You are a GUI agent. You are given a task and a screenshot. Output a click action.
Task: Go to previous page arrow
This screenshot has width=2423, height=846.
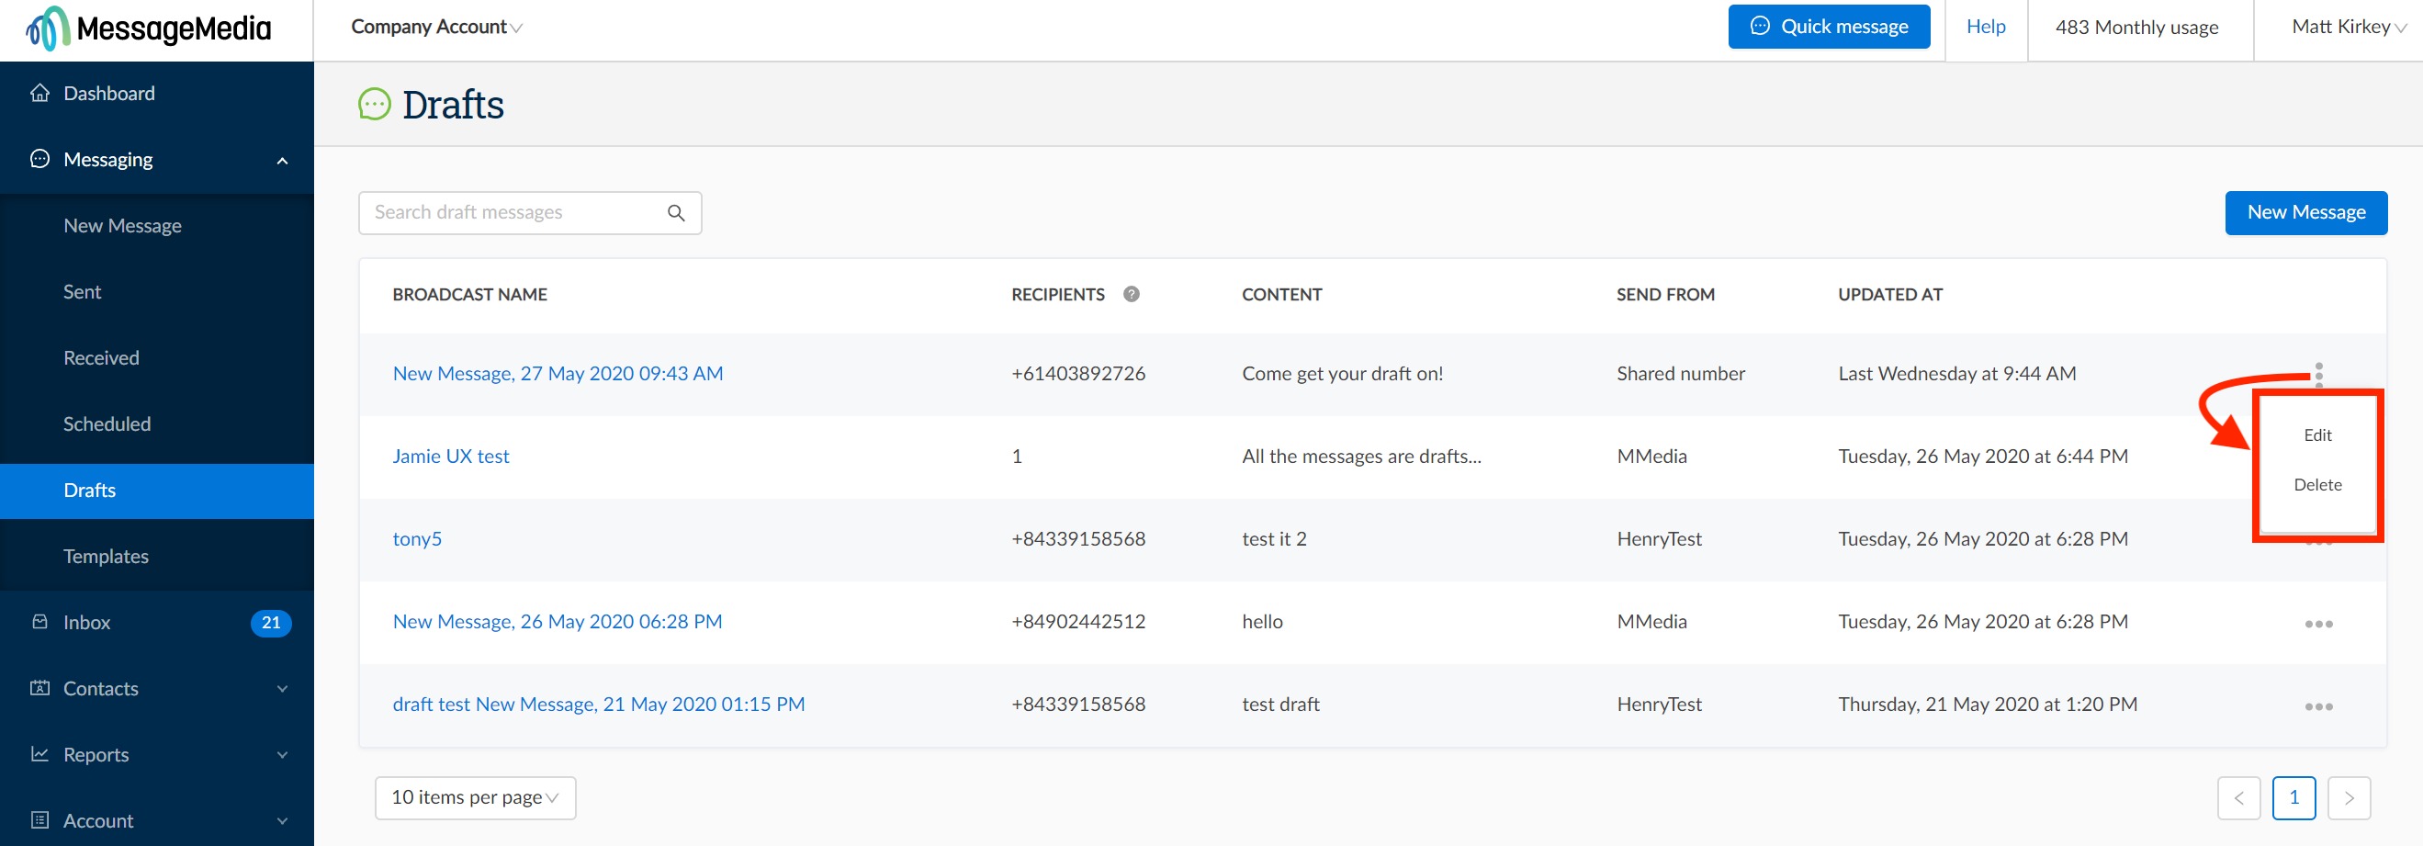(2238, 798)
